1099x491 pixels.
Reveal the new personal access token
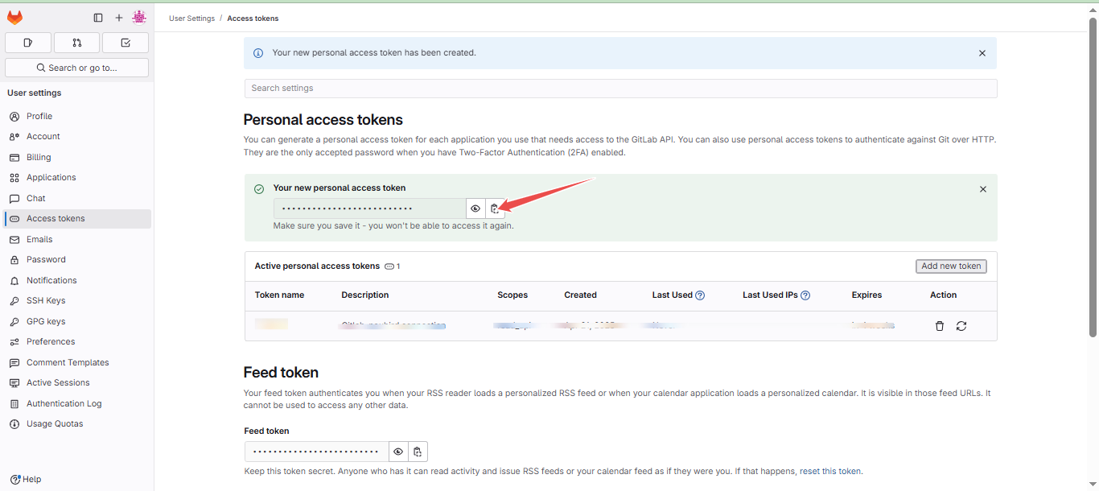click(475, 208)
